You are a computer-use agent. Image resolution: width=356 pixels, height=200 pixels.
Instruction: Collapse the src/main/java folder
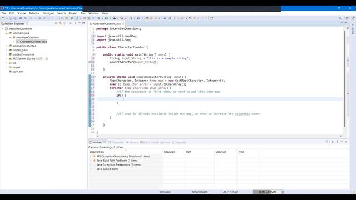pyautogui.click(x=7, y=33)
